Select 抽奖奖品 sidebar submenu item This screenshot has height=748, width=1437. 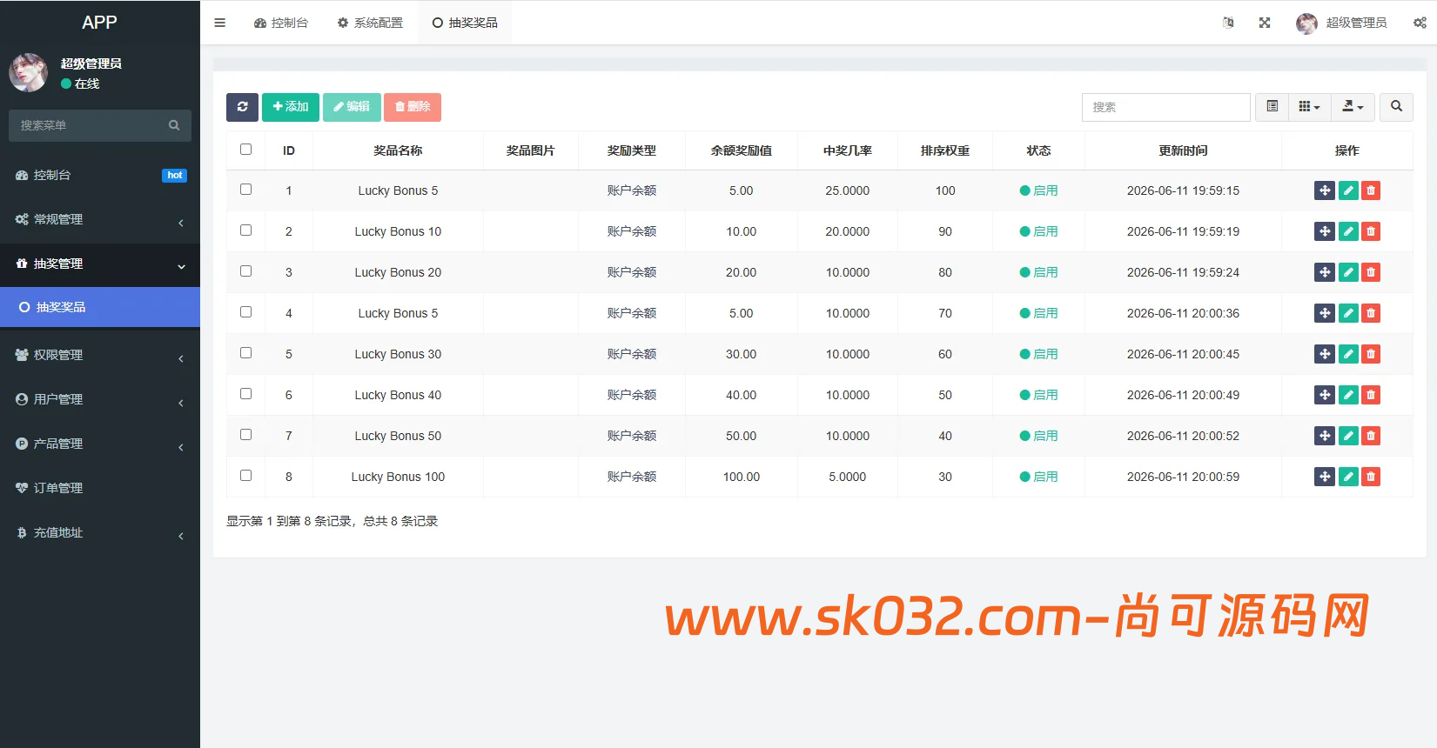[x=100, y=307]
